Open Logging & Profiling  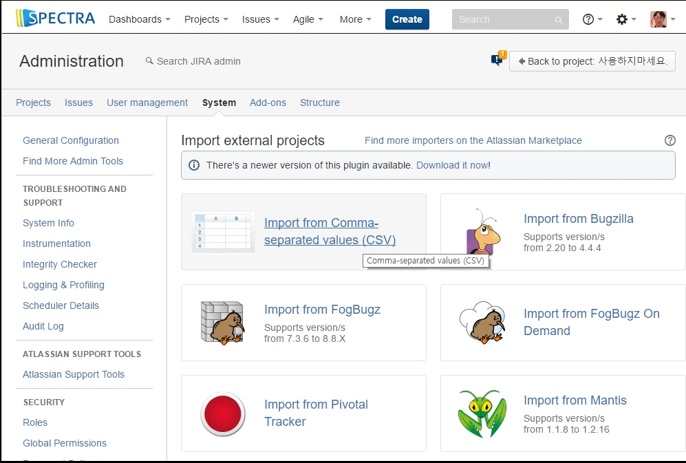pos(63,285)
